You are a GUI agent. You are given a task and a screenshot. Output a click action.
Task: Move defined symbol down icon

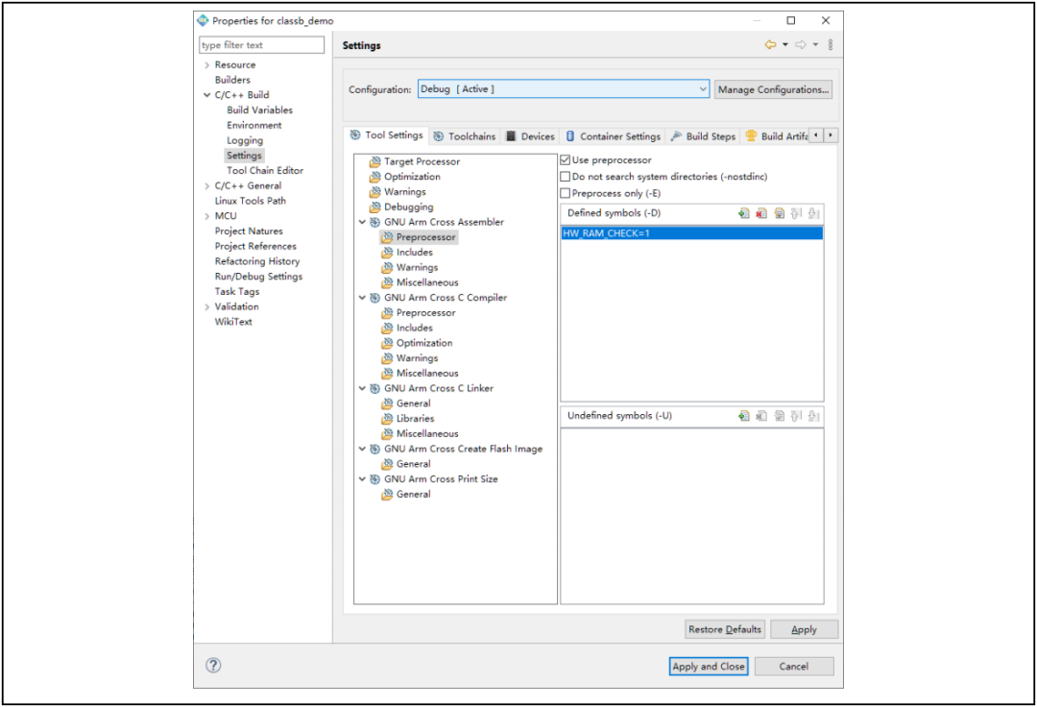click(814, 213)
